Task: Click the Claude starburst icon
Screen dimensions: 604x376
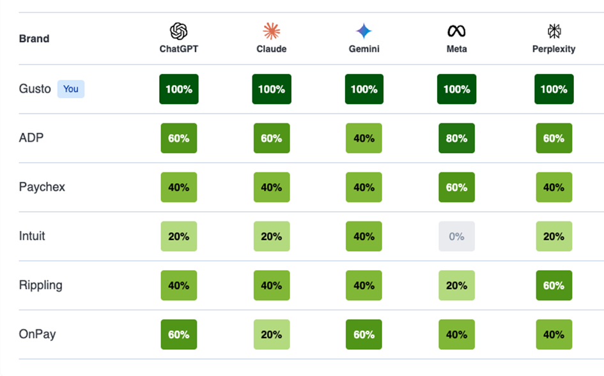Action: tap(272, 31)
